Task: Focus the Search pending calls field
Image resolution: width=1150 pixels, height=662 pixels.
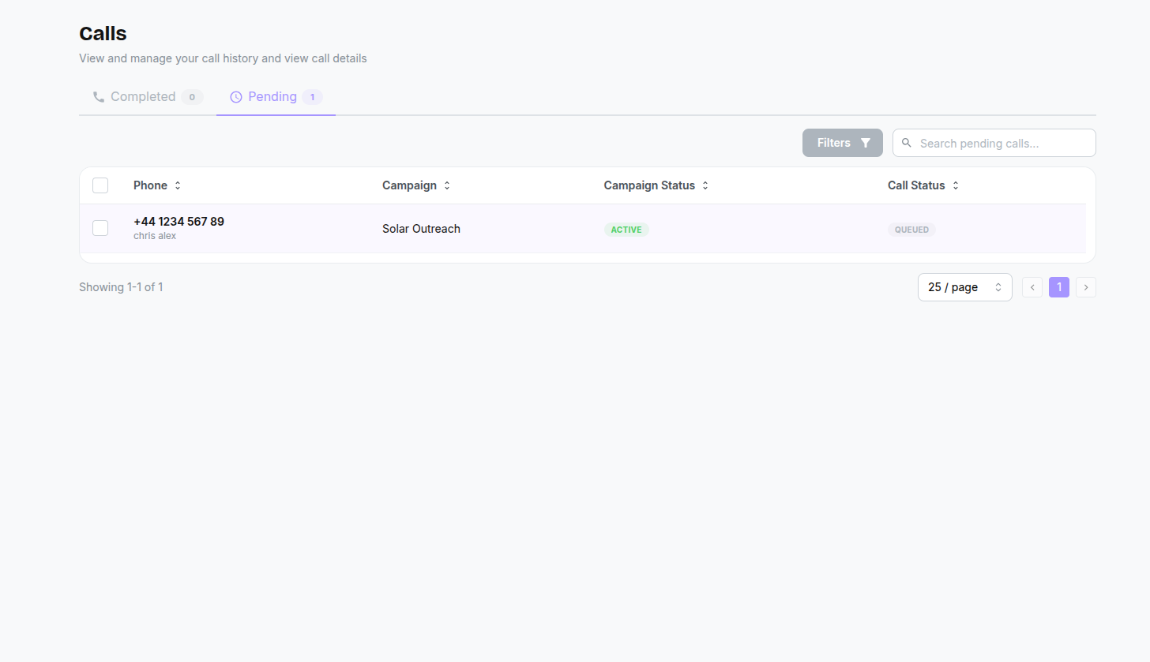Action: pyautogui.click(x=994, y=143)
